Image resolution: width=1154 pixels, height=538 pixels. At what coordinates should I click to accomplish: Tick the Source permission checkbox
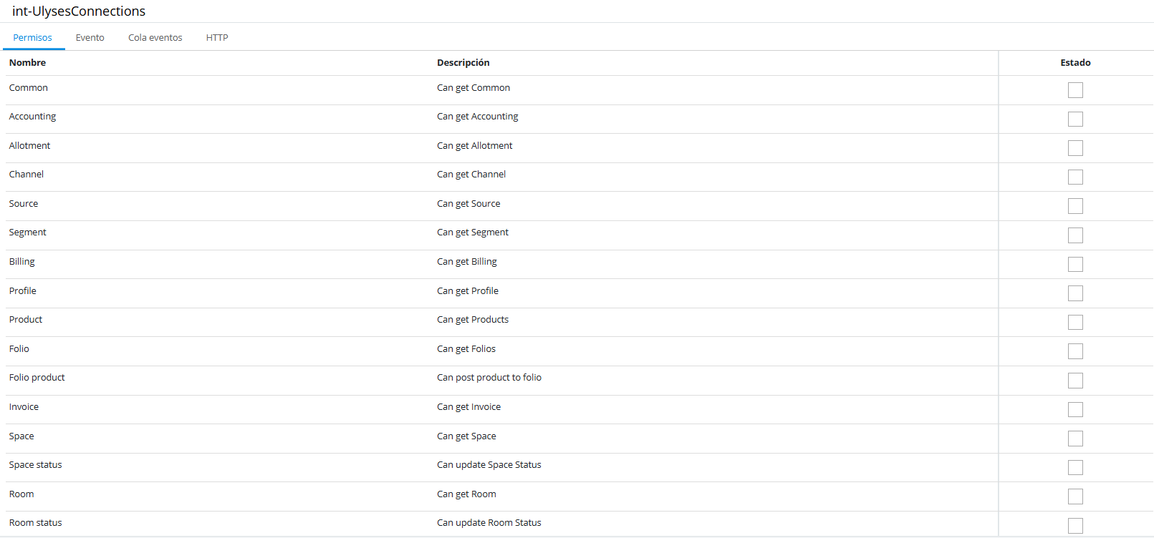[x=1075, y=206]
